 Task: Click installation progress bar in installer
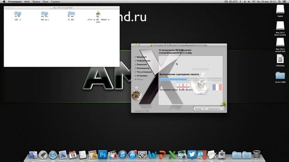click(190, 79)
